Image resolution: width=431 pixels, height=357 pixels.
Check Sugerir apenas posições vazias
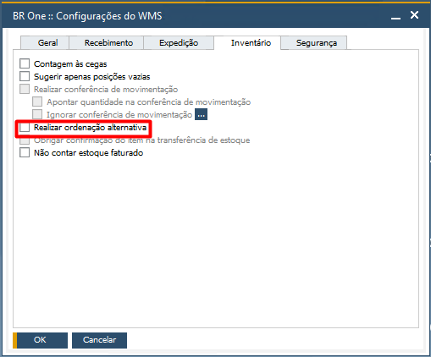click(25, 76)
